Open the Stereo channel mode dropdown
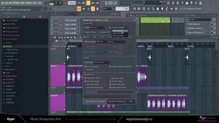Image resolution: width=219 pixels, height=123 pixels. pyautogui.click(x=117, y=42)
